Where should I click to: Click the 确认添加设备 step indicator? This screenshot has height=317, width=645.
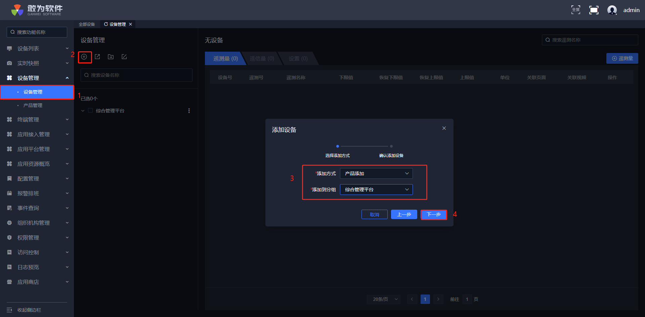pos(391,155)
